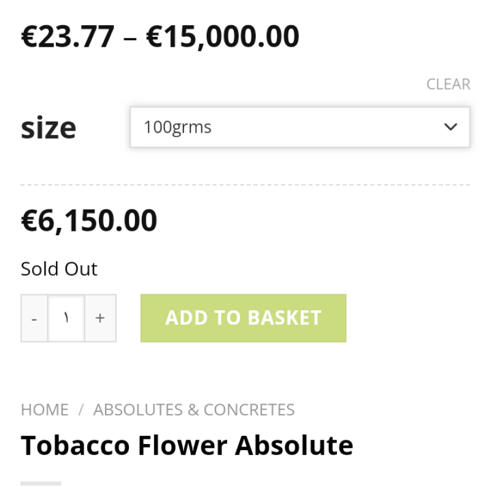This screenshot has width=491, height=487.
Task: Click the short gray bar under the title
Action: tap(41, 483)
